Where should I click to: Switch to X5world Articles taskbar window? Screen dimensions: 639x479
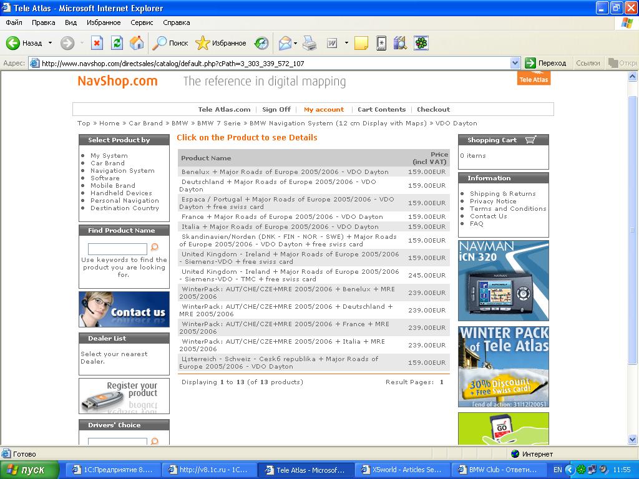[x=402, y=470]
